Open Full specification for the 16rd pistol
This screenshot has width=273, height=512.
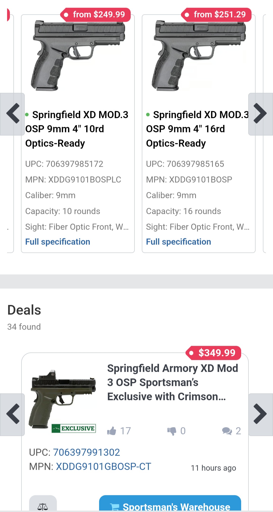178,242
